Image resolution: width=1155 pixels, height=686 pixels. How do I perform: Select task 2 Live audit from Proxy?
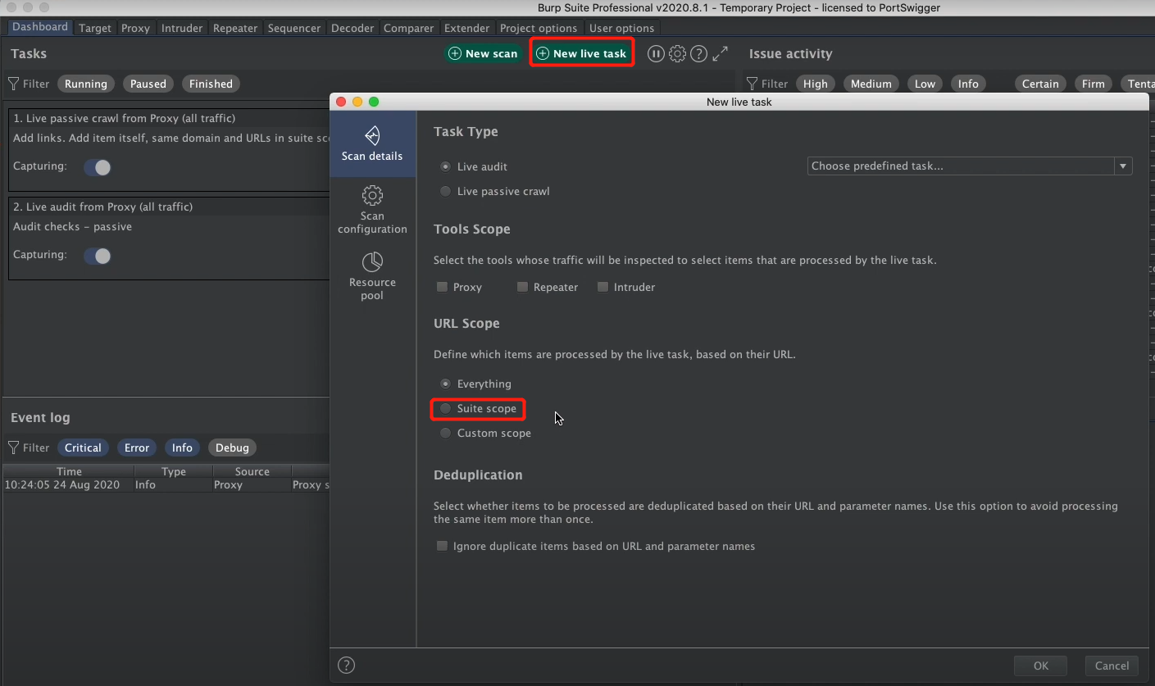[x=169, y=239]
